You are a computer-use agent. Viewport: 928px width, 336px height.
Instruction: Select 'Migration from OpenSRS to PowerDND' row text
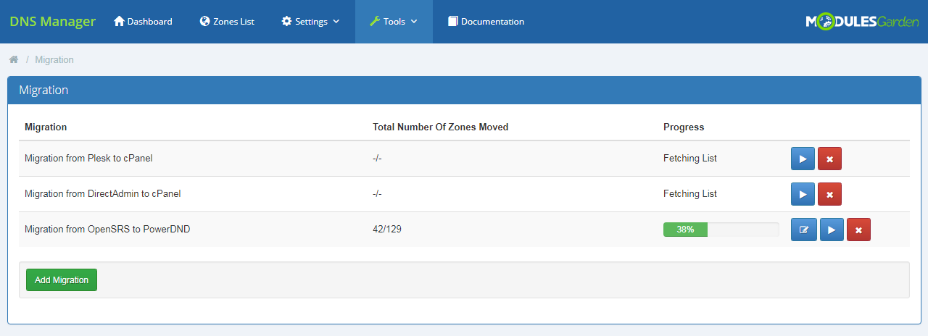coord(107,229)
